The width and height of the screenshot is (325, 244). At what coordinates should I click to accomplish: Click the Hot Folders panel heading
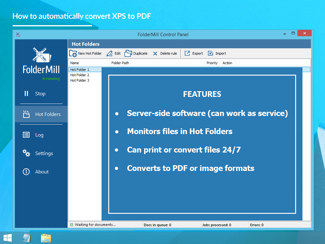click(x=86, y=44)
